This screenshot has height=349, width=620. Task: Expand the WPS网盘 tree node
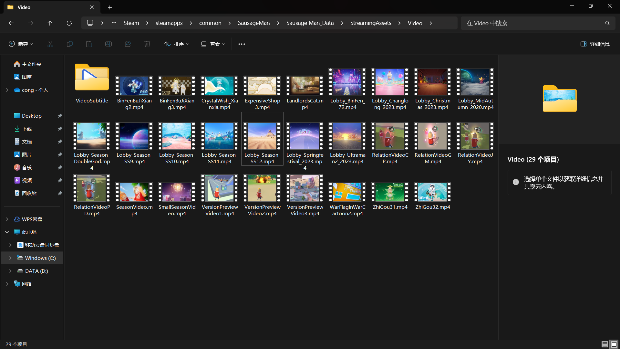[x=7, y=219]
